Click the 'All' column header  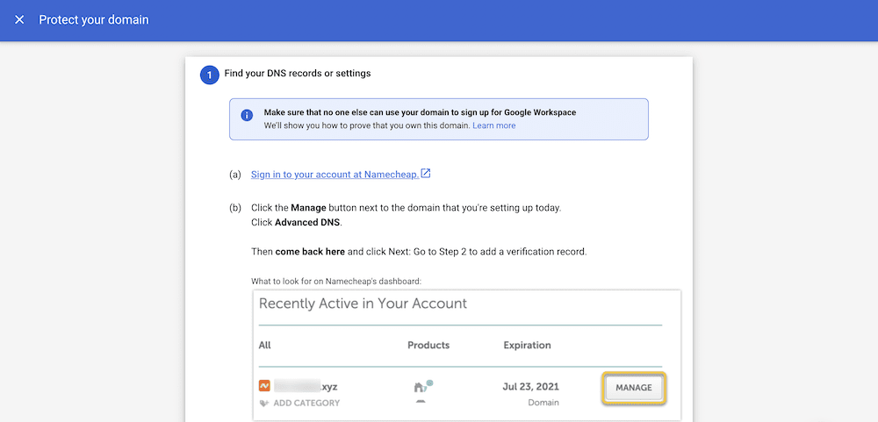click(265, 345)
